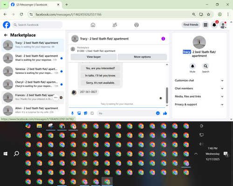Click the 207-561-0827 message bubble
Viewport: 233px width, 186px height.
(x=89, y=92)
